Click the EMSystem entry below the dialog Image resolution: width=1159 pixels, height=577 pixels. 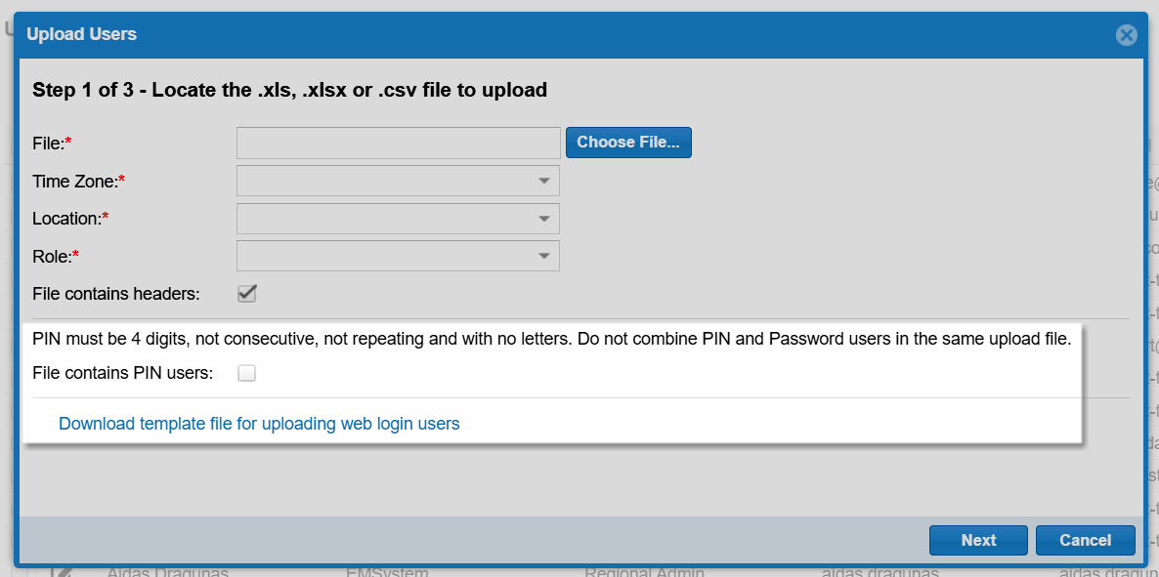coord(387,571)
